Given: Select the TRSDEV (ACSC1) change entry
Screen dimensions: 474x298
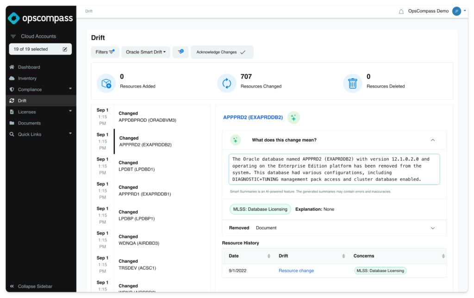Looking at the screenshot, I should pos(151,265).
